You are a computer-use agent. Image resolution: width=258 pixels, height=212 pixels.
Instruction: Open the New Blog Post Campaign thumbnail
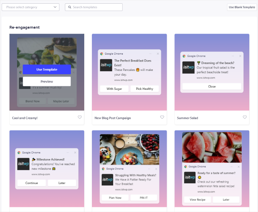(129, 72)
